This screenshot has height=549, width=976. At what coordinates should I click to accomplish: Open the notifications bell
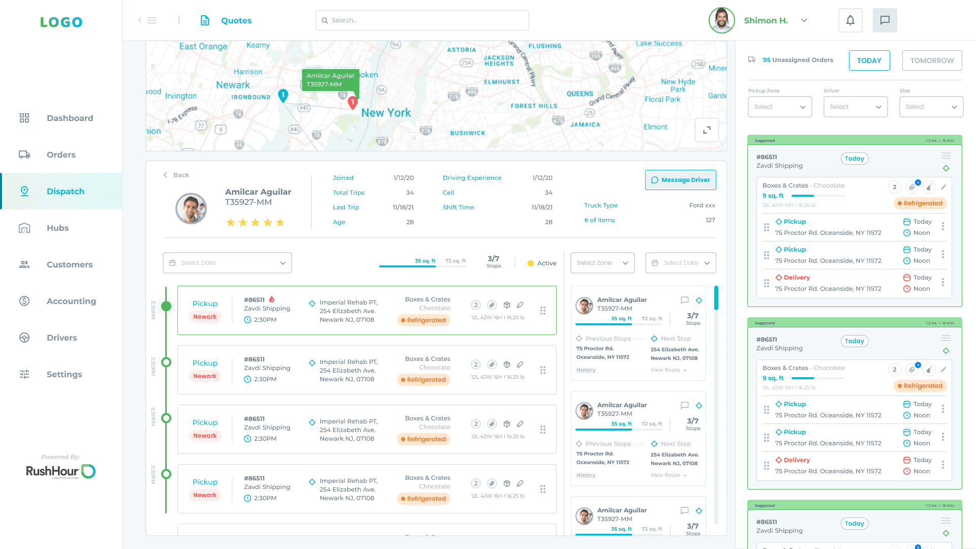coord(850,20)
